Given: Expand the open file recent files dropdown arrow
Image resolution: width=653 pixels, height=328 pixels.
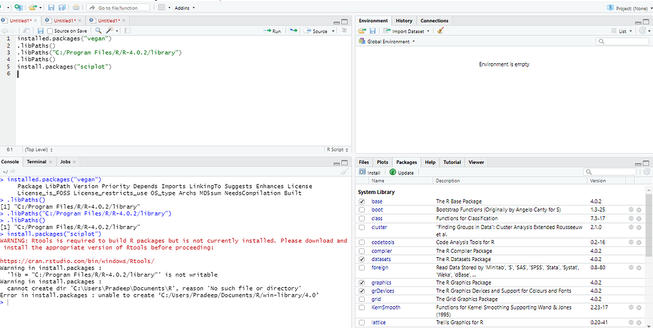Looking at the screenshot, I should [x=40, y=8].
